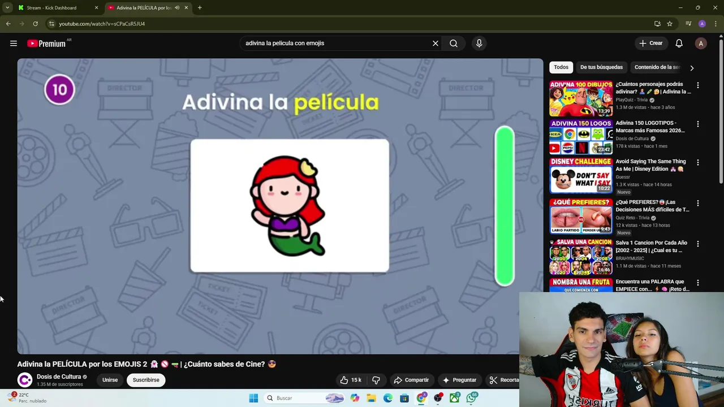This screenshot has width=724, height=407.
Task: Open Microsoft Store from taskbar
Action: pos(404,398)
